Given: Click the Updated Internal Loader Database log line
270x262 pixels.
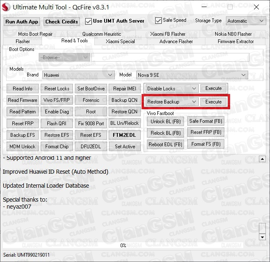Looking at the screenshot, I should pyautogui.click(x=46, y=186).
